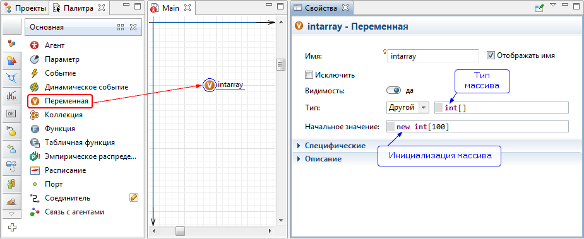Toggle the Видимость switch

(x=394, y=90)
